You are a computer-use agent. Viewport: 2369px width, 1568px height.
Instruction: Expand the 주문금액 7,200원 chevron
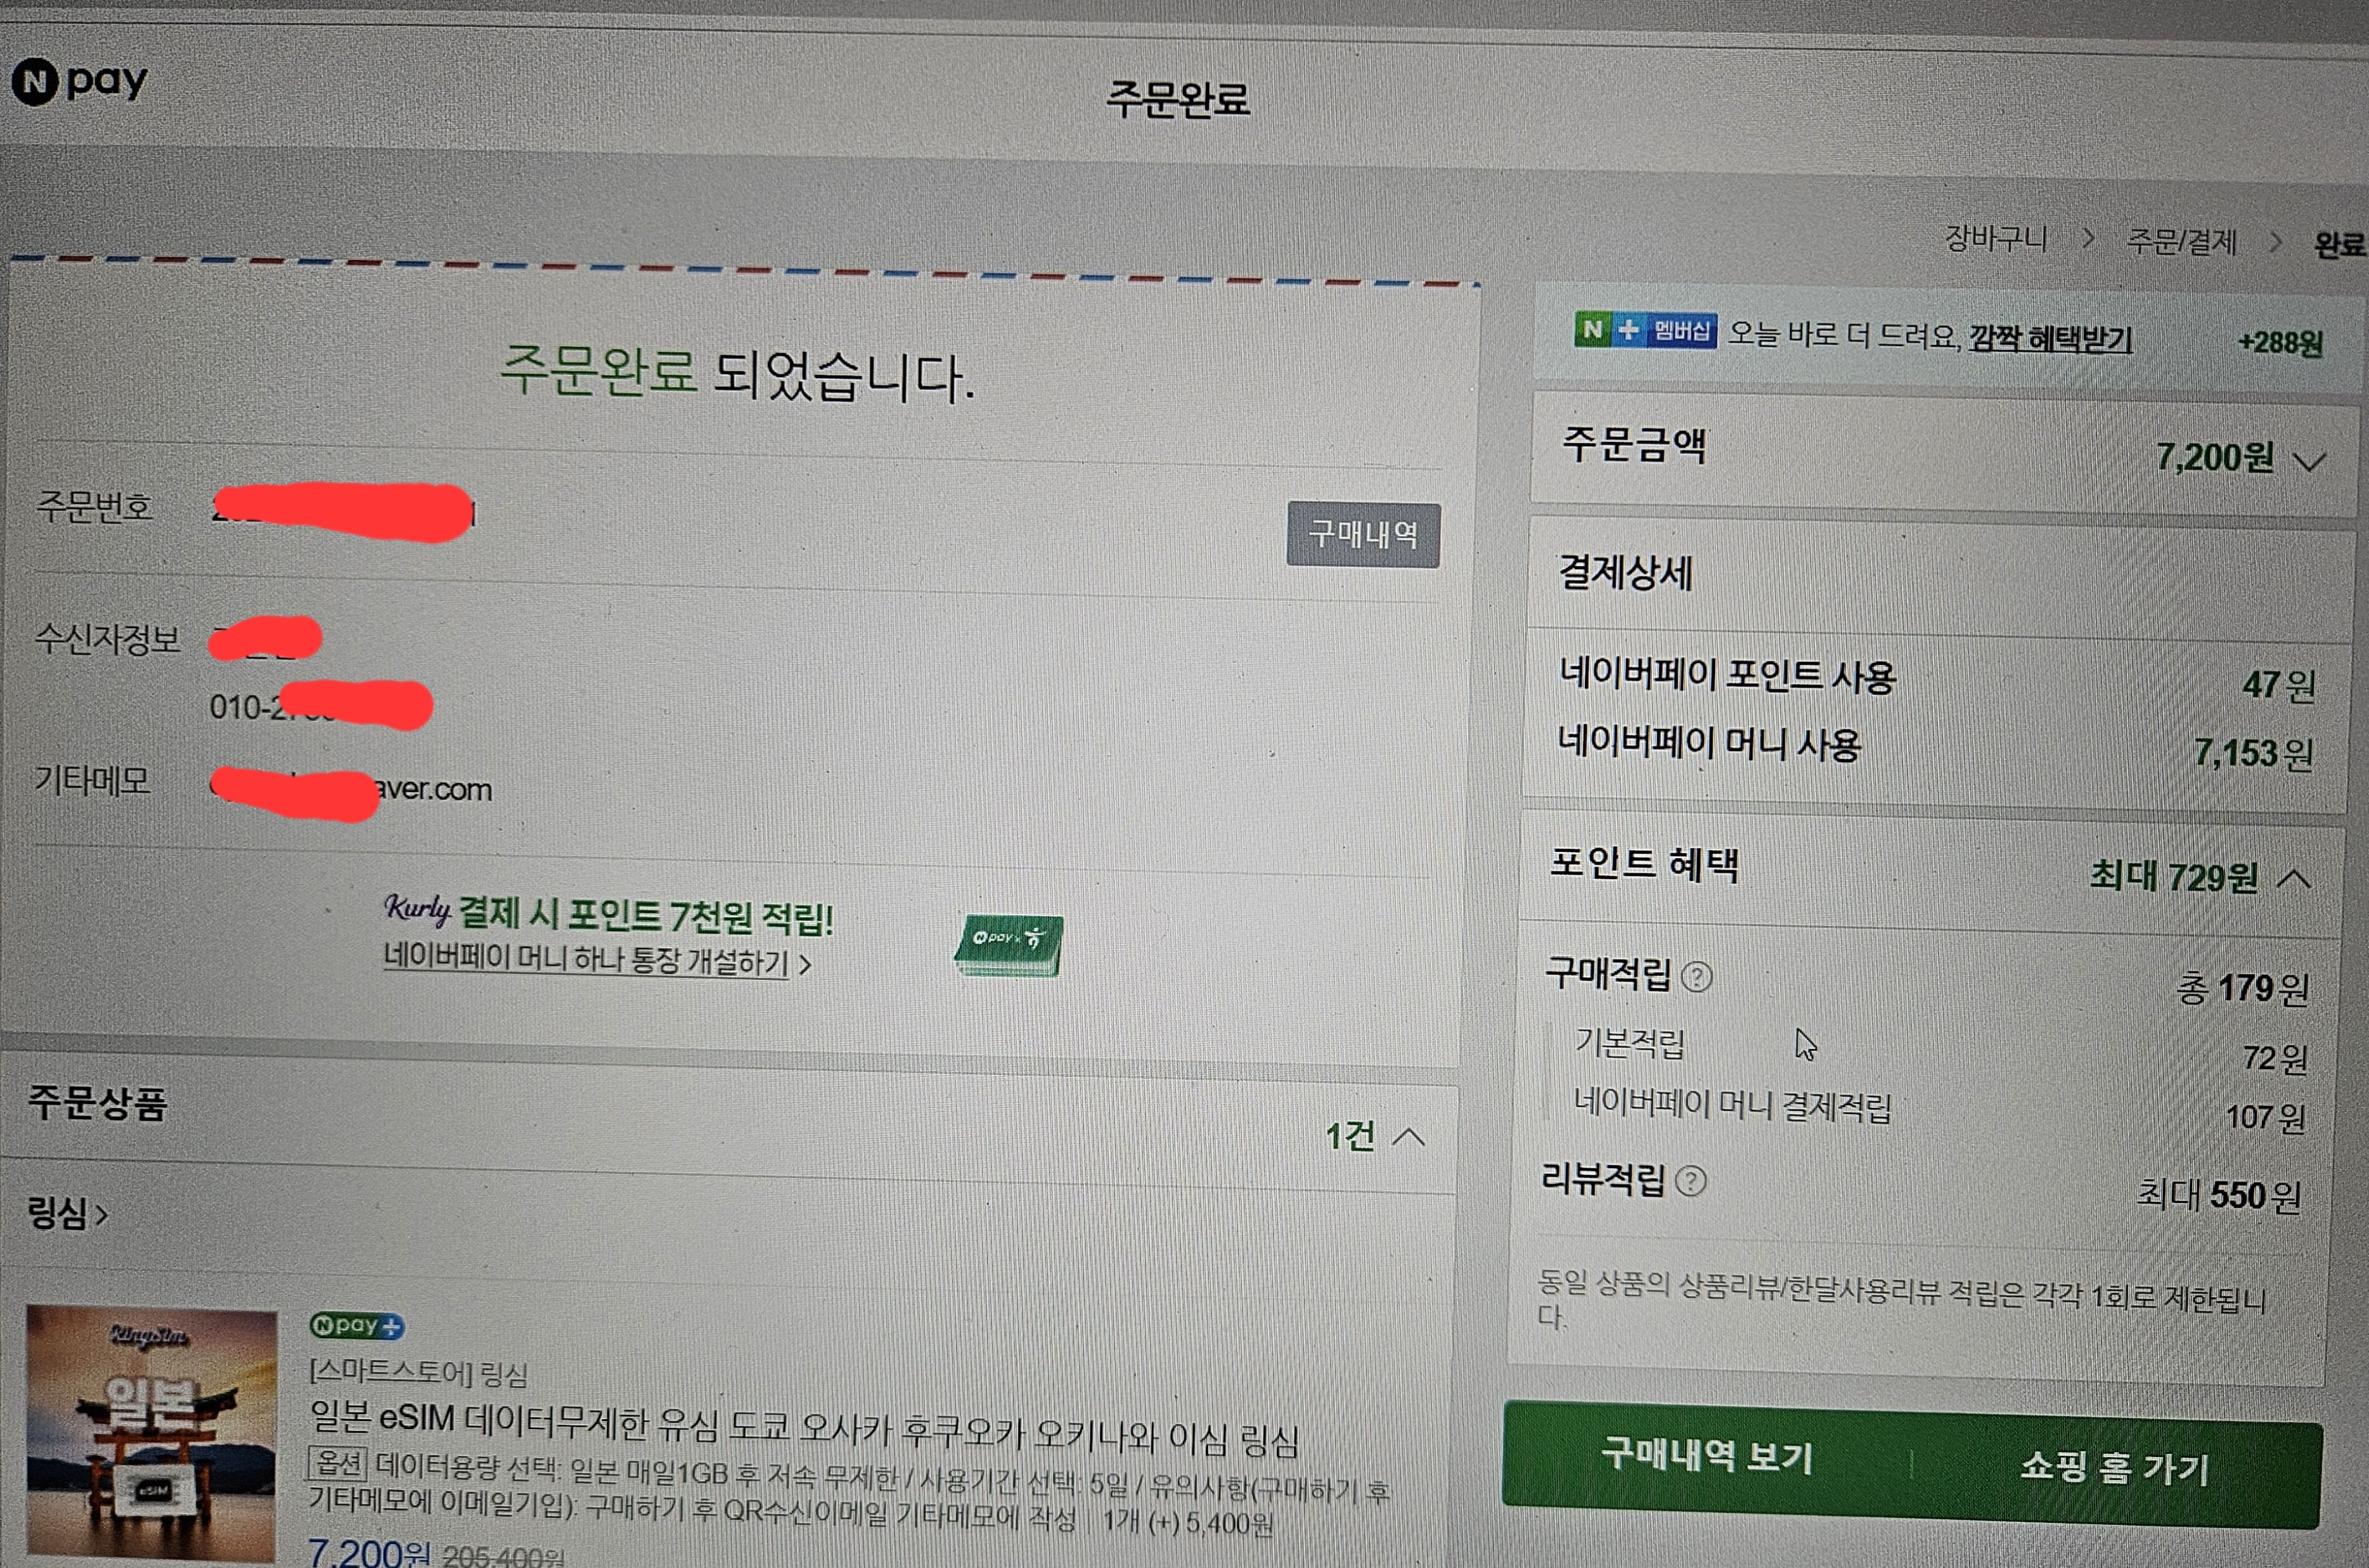pos(2309,462)
